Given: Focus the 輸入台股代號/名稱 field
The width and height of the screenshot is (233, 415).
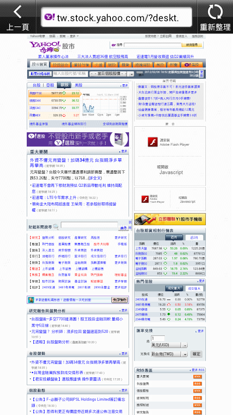Looking at the screenshot, I should pyautogui.click(x=70, y=74).
